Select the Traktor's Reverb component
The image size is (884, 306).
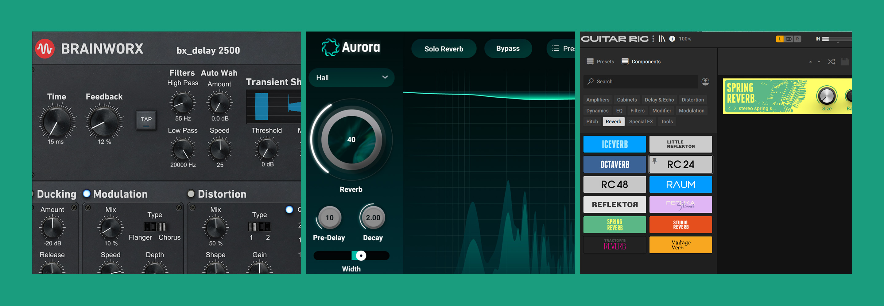[x=615, y=245]
